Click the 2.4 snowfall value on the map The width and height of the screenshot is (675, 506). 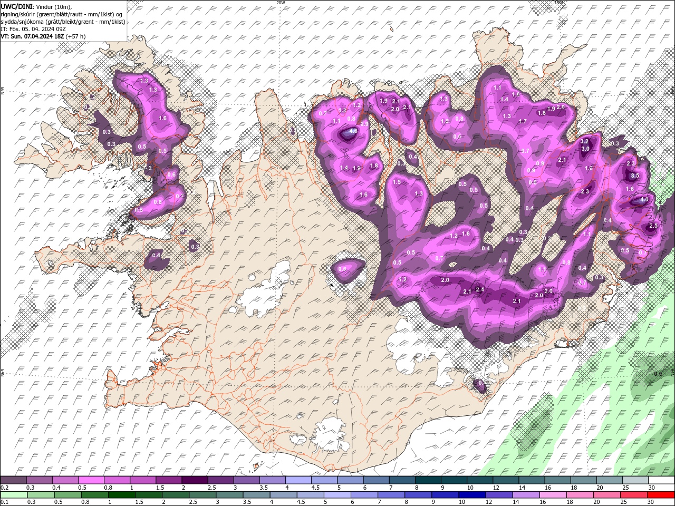pos(480,289)
